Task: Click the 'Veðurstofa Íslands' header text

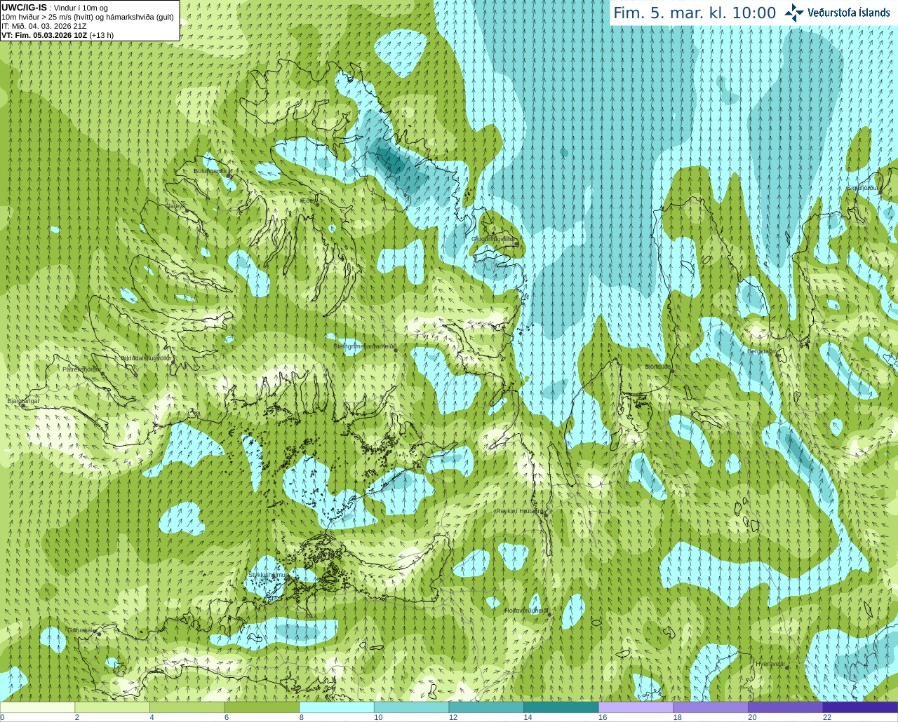Action: coord(849,13)
